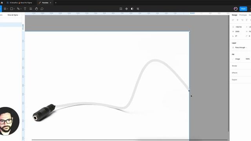Image resolution: width=251 pixels, height=141 pixels.
Task: Click the Export section header
Action: [x=235, y=80]
